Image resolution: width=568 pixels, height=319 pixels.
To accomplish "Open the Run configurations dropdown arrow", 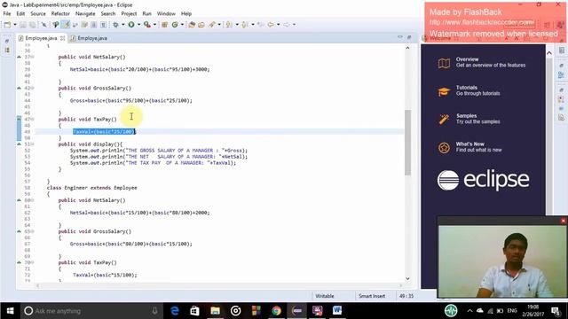I will pos(138,25).
